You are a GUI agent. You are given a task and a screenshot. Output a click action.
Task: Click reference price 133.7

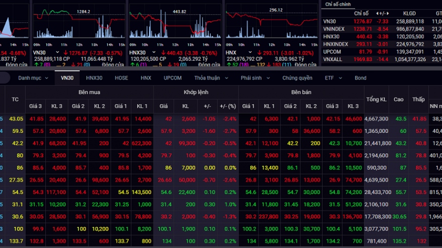[x=16, y=241]
